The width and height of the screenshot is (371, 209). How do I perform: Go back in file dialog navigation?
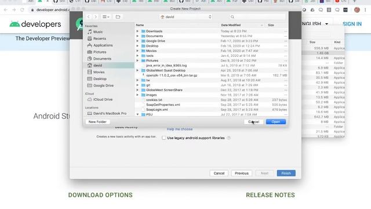coord(89,17)
